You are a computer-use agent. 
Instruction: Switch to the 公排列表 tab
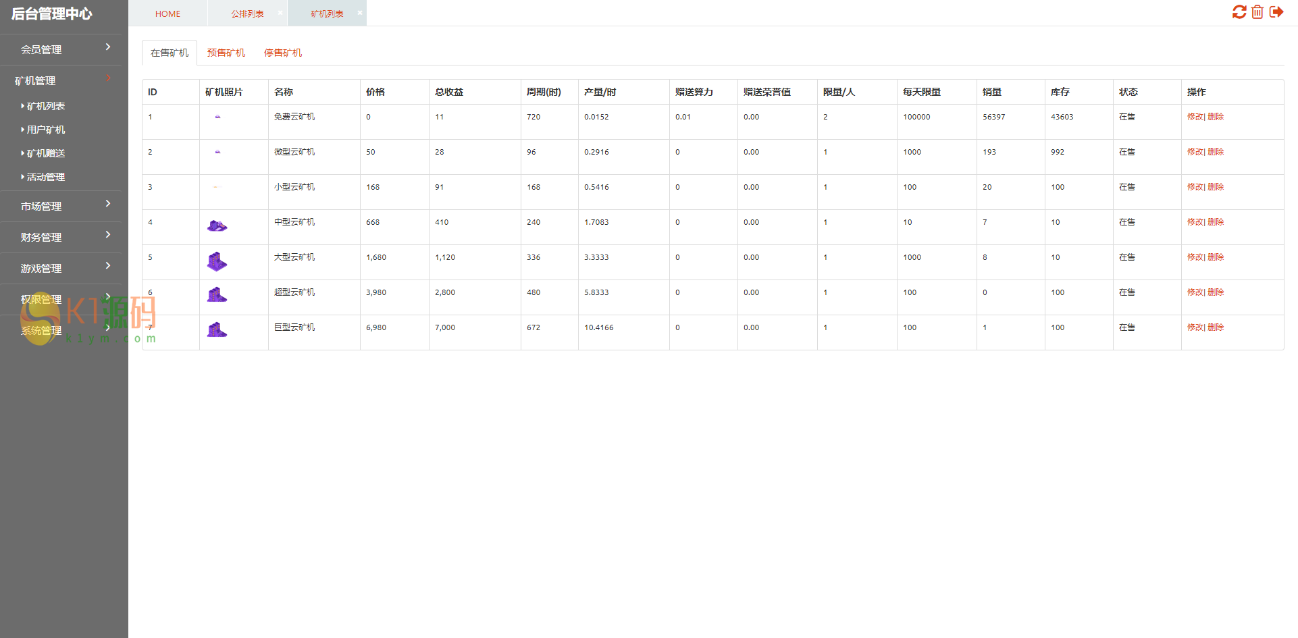[x=247, y=14]
